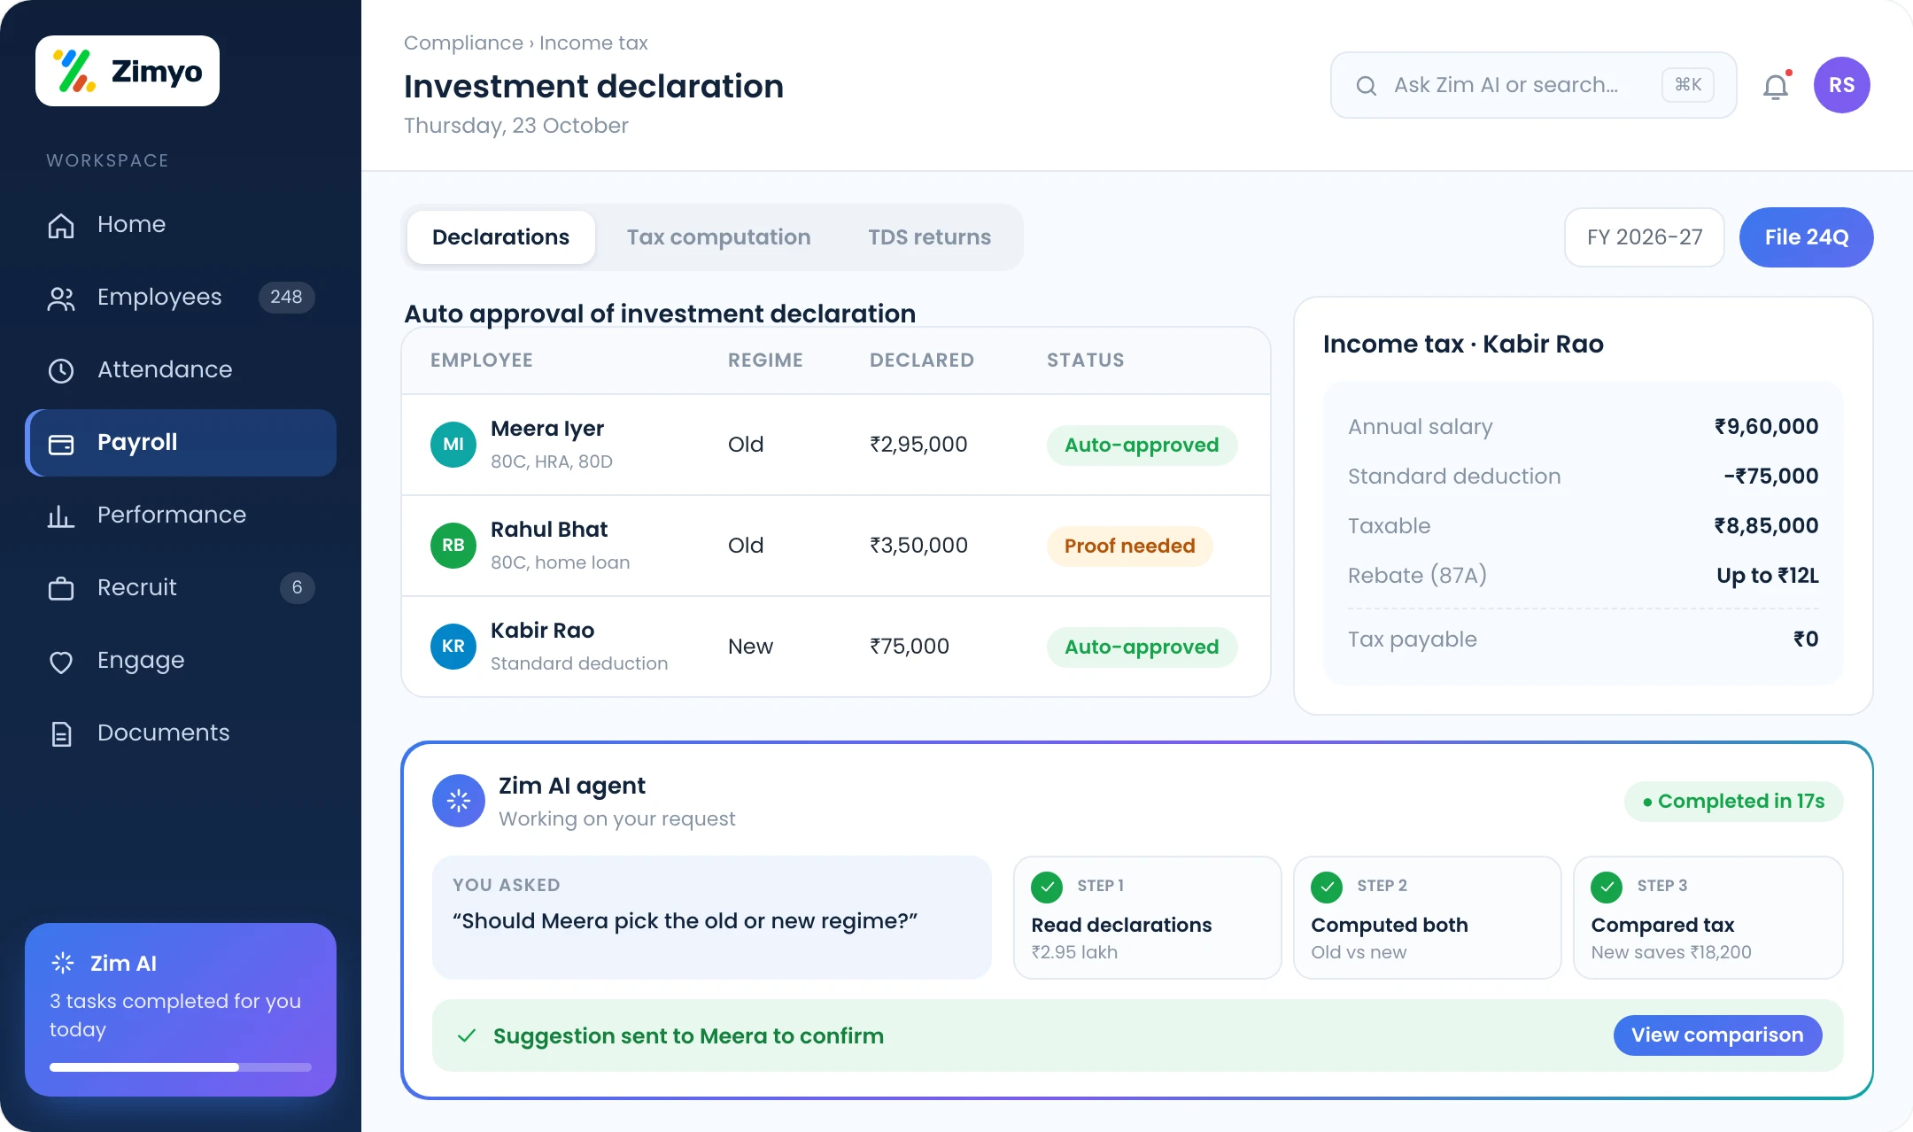Click the Tax payable ₹0 value

(x=1806, y=640)
